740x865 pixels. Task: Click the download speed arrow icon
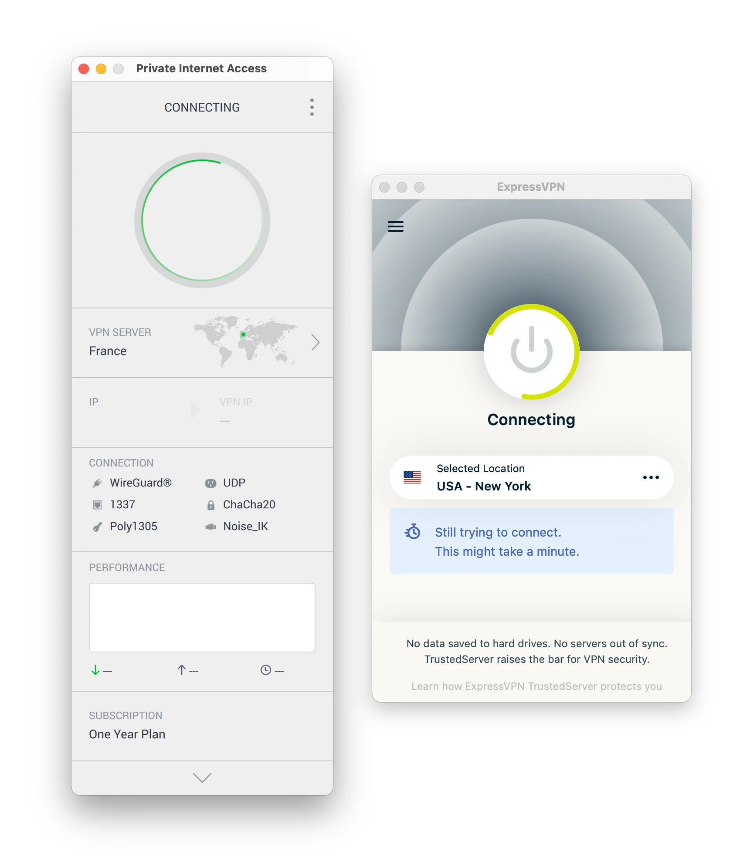click(95, 670)
